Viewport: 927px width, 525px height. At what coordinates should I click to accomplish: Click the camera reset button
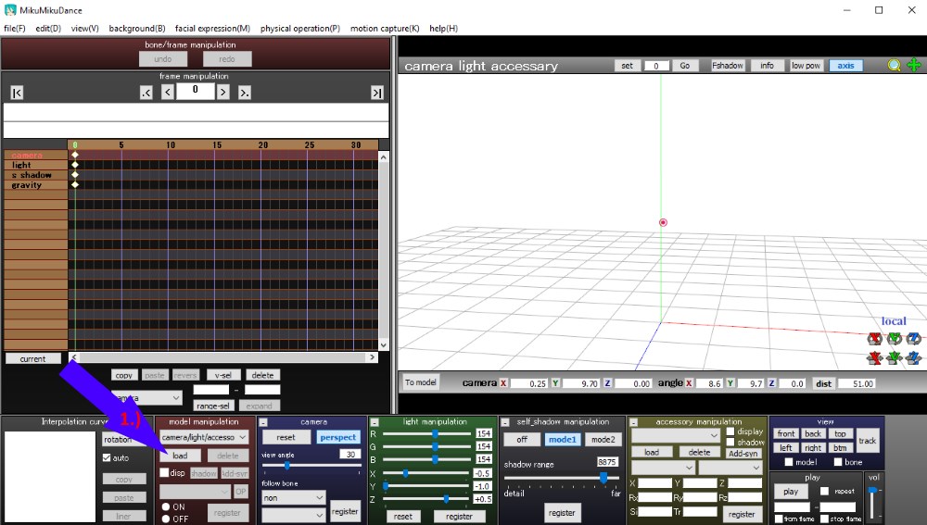click(x=286, y=437)
